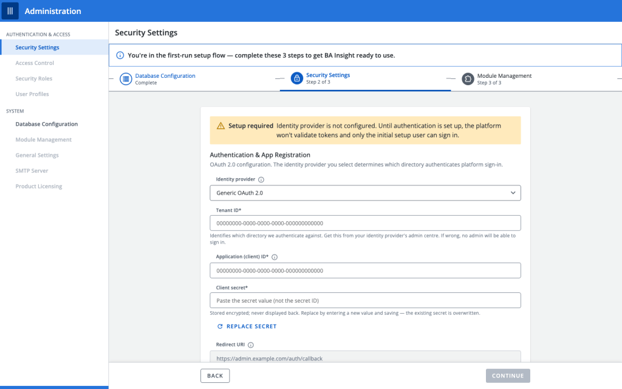The image size is (622, 389).
Task: Go to the Database Configuration step label
Action: (x=165, y=76)
